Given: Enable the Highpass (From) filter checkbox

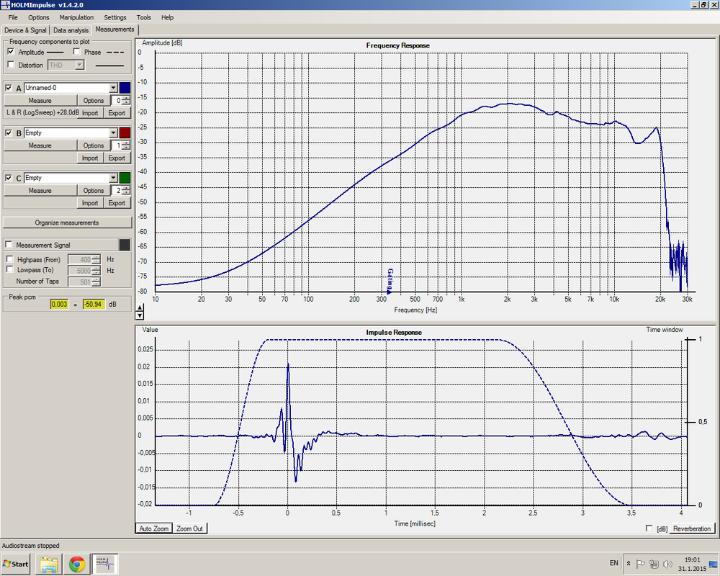Looking at the screenshot, I should pos(9,259).
